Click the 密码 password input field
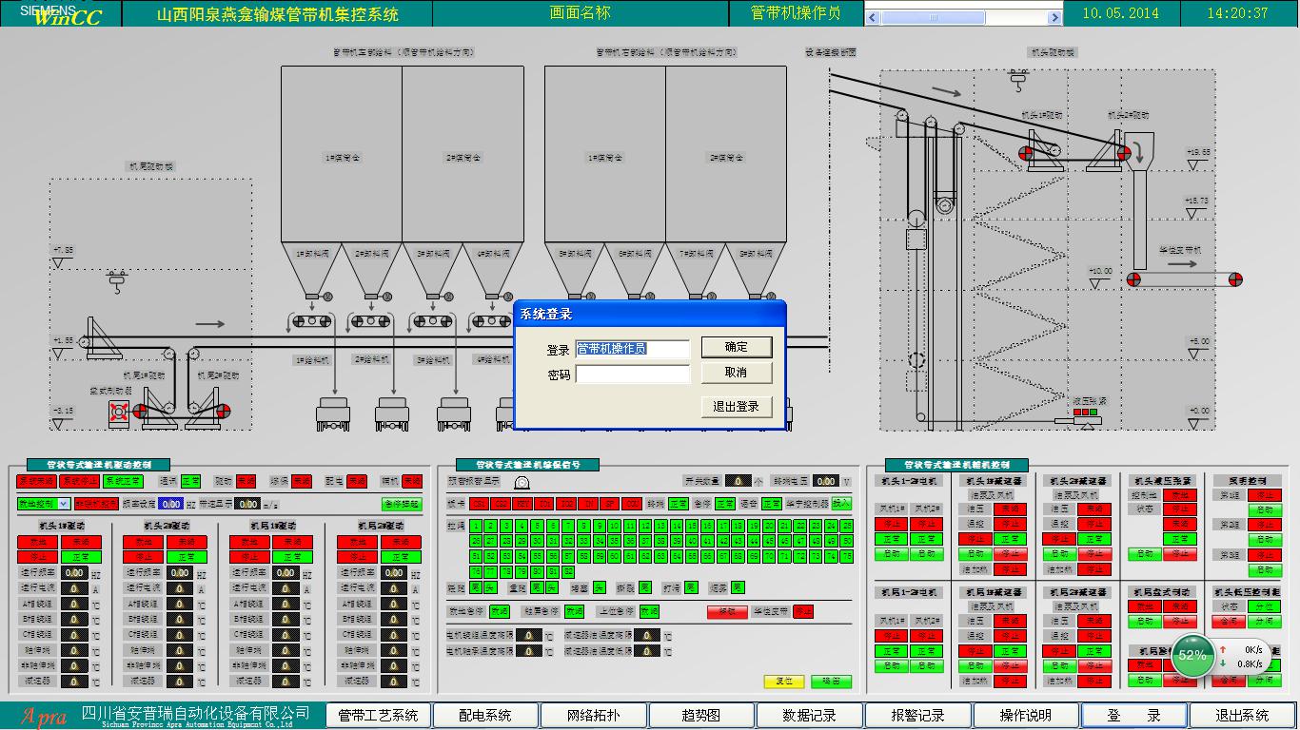This screenshot has height=730, width=1300. (632, 375)
